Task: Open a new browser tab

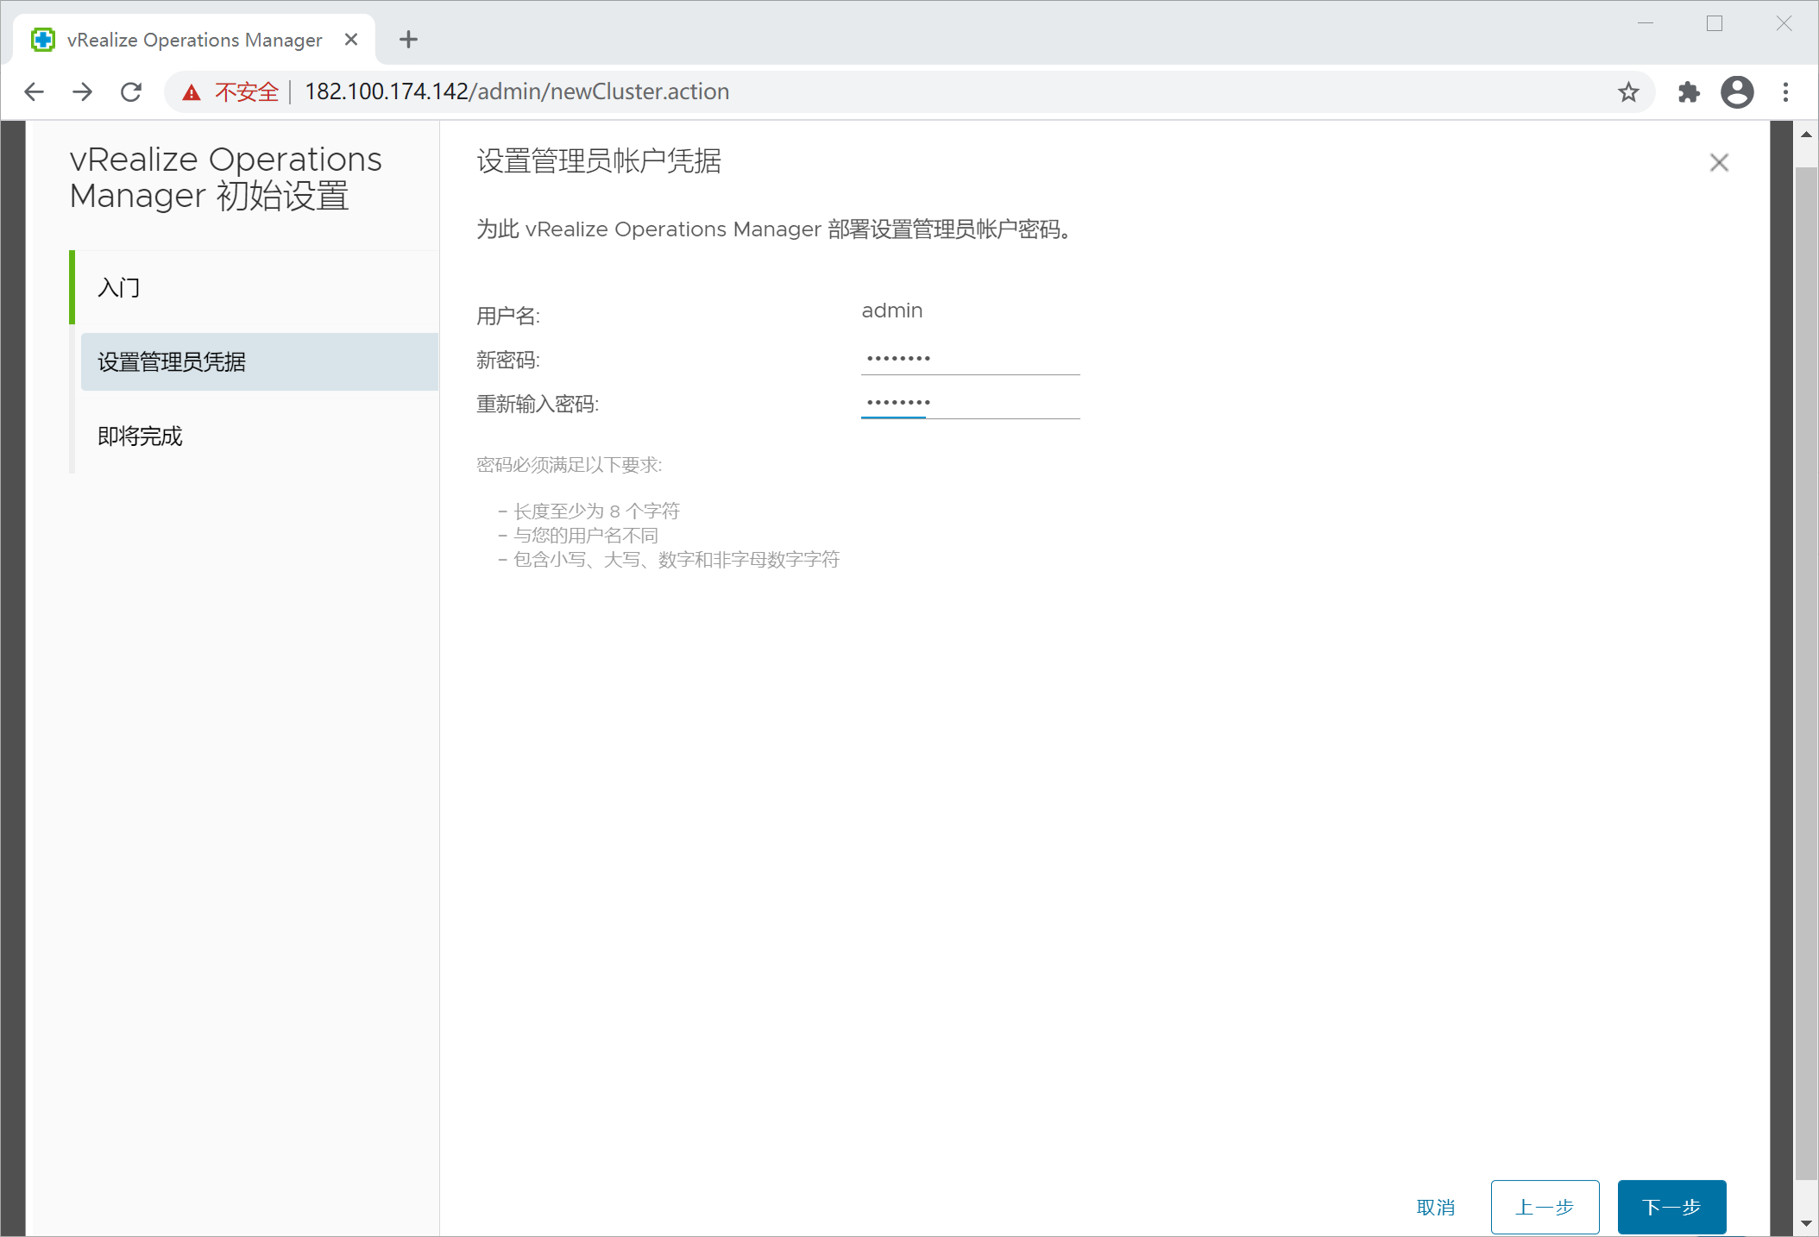Action: [408, 40]
